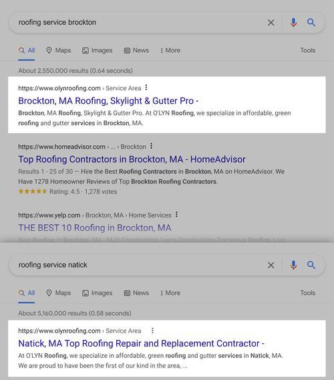
Task: Start voice search in the brockton search bar
Action: pos(293,23)
